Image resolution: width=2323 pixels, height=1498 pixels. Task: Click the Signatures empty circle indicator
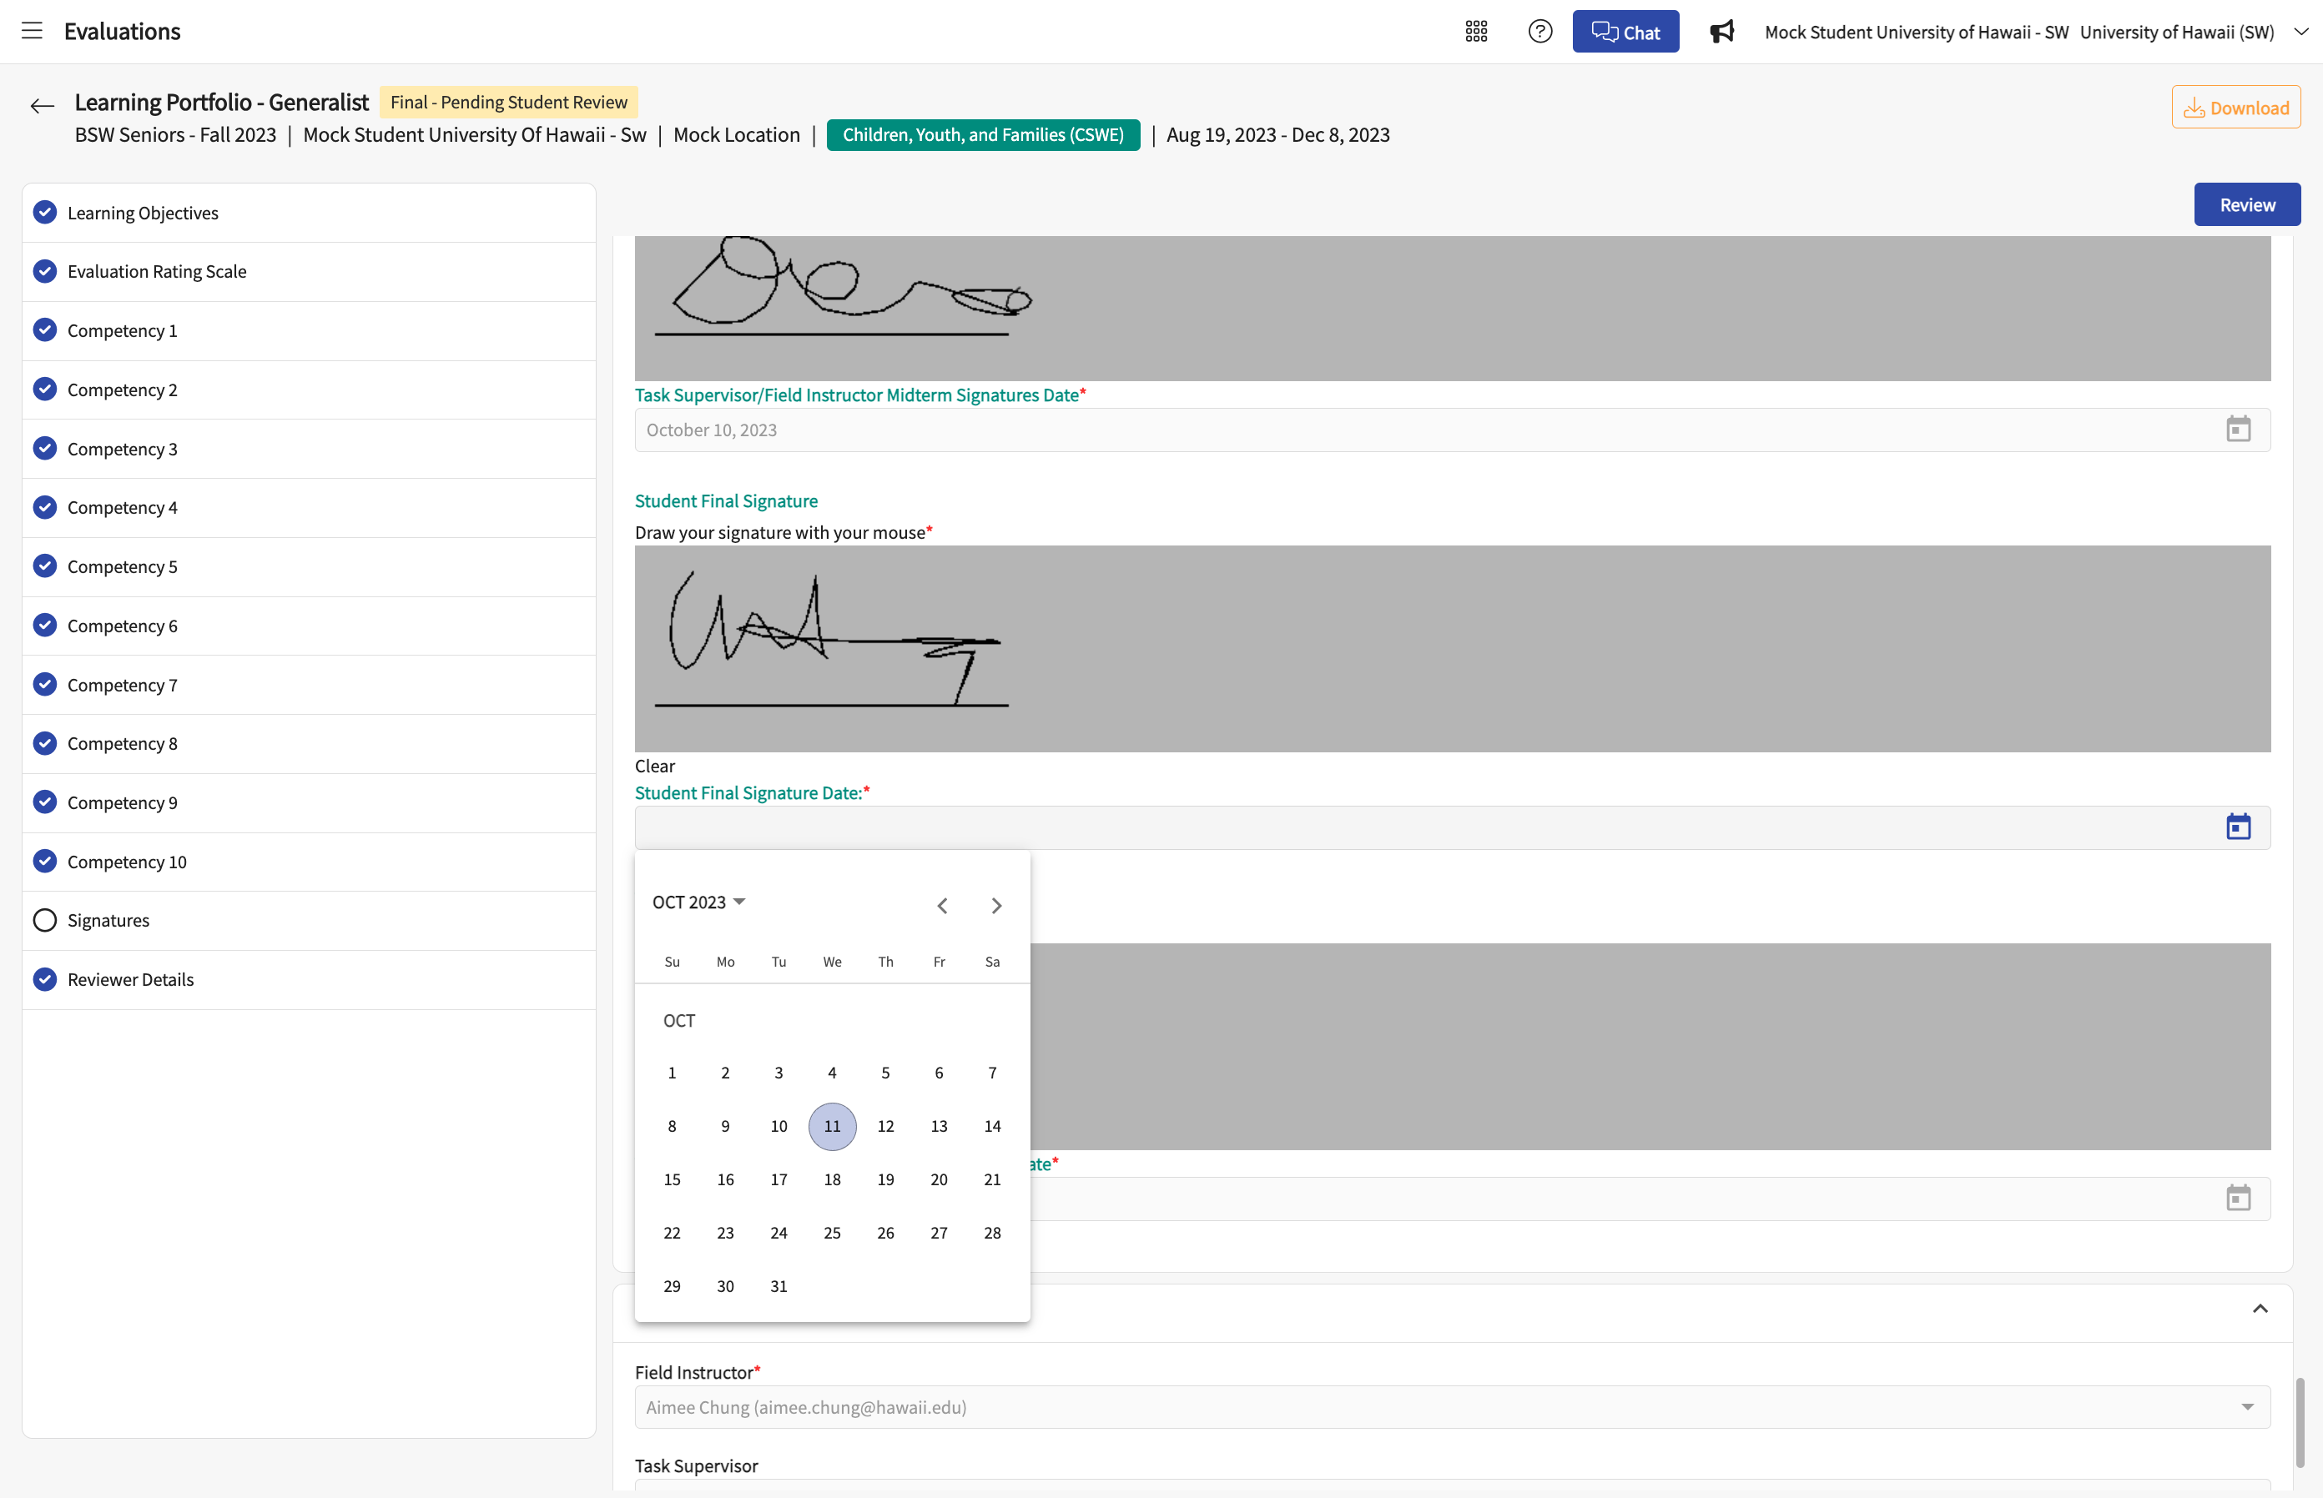point(45,920)
